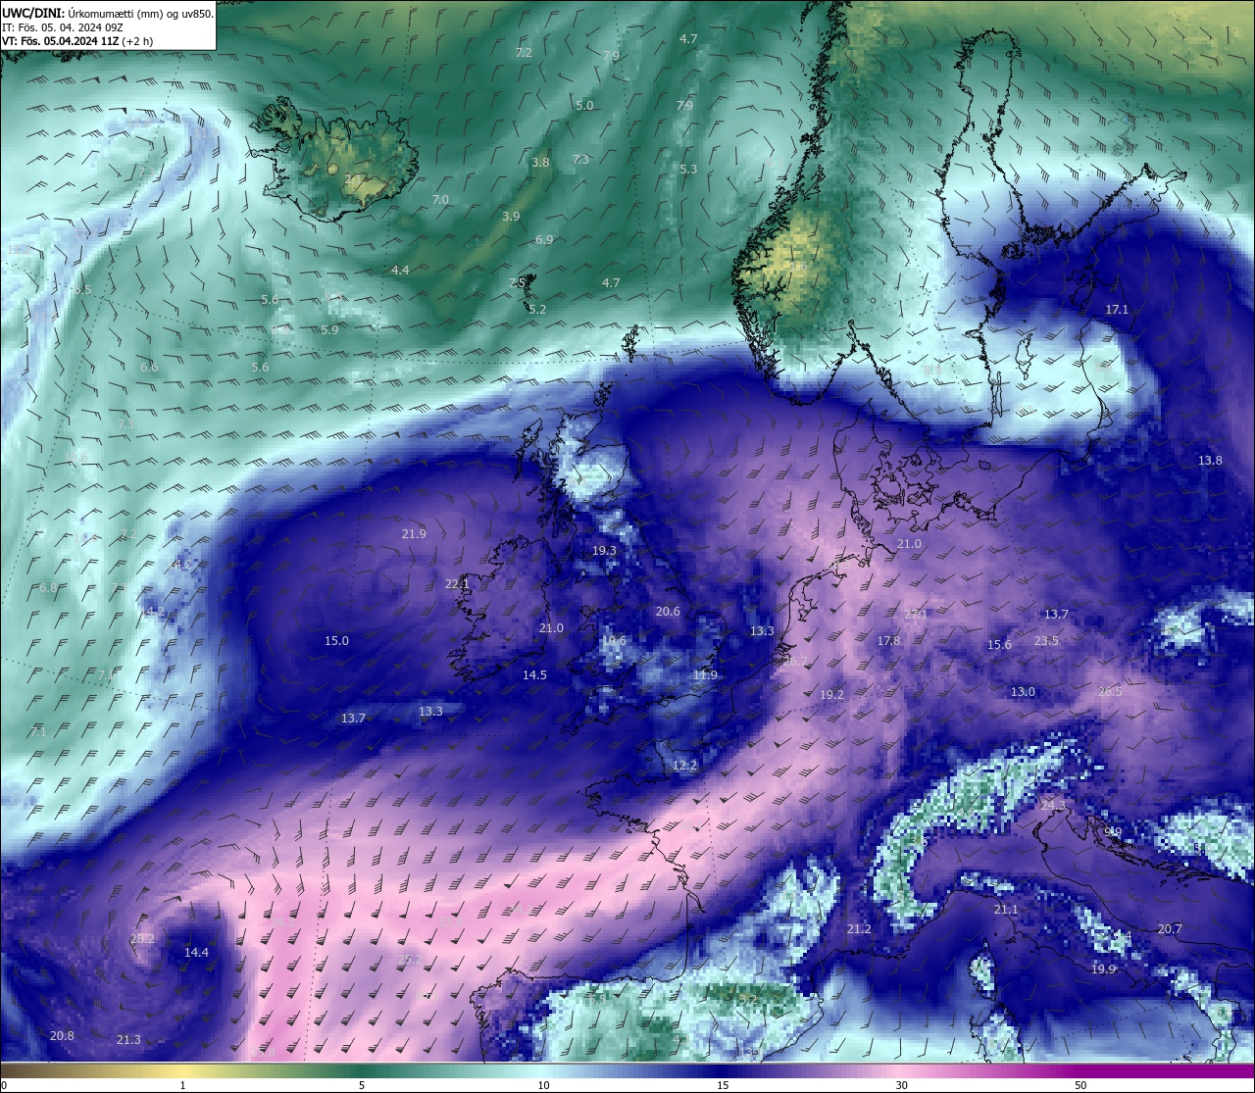
Task: Click the 5.9 value on the map
Action: (x=329, y=329)
